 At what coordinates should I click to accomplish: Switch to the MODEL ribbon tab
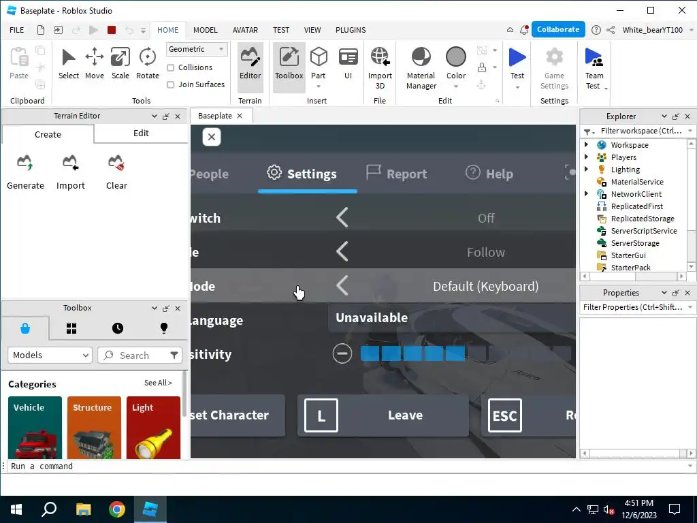[206, 30]
